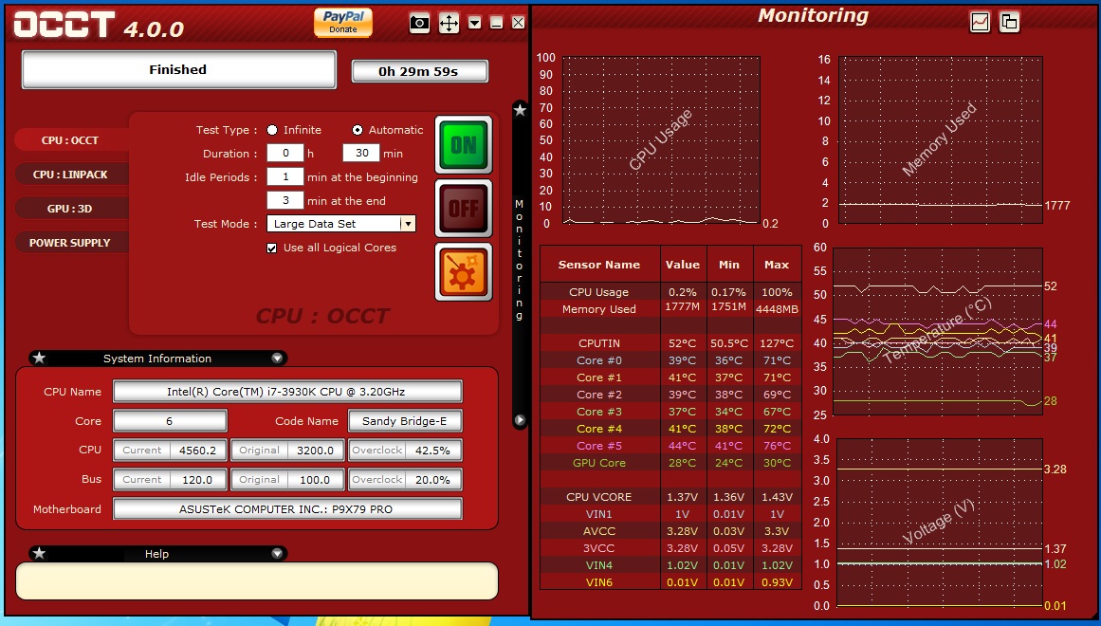
Task: Click the move window arrows icon
Action: [449, 23]
